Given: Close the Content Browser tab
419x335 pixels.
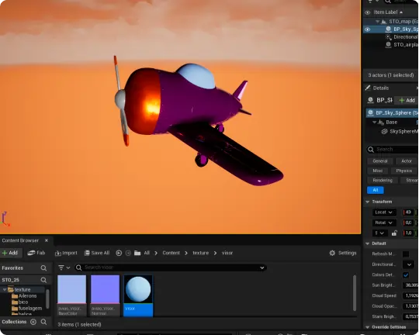Looking at the screenshot, I should click(x=47, y=240).
